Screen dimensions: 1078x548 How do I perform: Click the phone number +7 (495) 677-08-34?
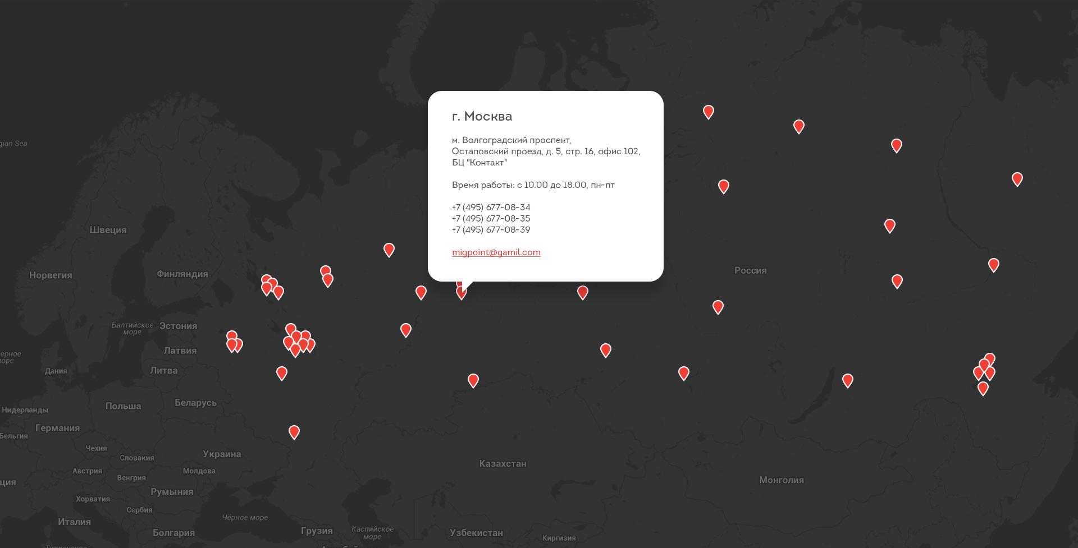pos(491,208)
